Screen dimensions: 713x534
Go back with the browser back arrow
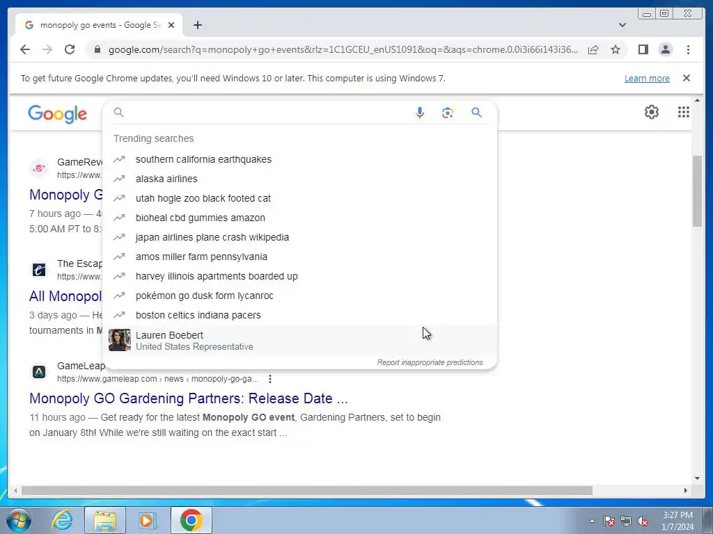click(25, 49)
